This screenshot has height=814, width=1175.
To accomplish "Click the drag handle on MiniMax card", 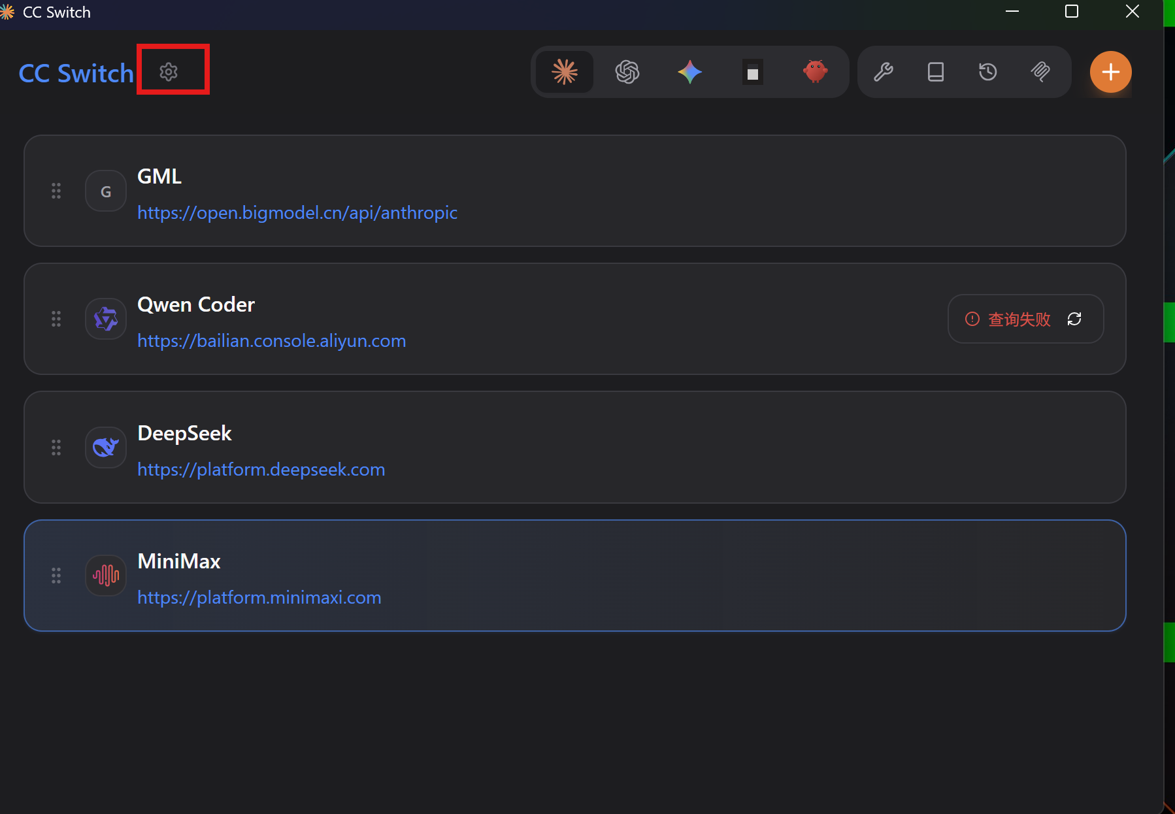I will 56,576.
